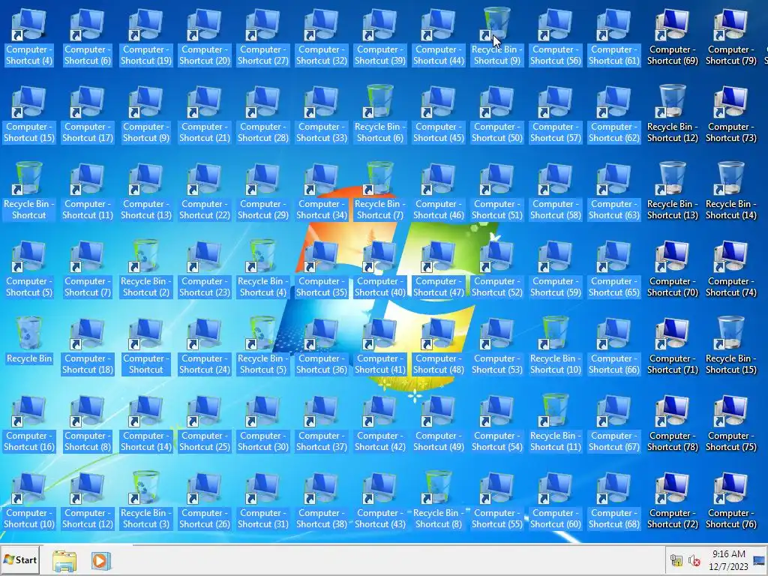This screenshot has height=576, width=768.
Task: Select Computer - Shortcut (27) icon
Action: 263,37
